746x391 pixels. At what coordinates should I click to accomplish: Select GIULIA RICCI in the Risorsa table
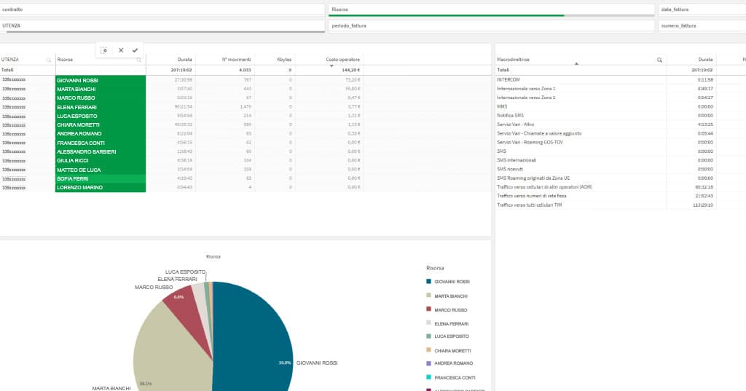click(x=101, y=161)
